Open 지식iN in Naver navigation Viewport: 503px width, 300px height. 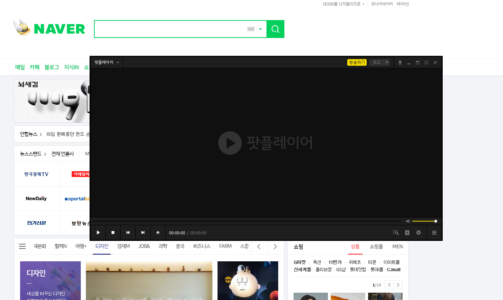71,67
